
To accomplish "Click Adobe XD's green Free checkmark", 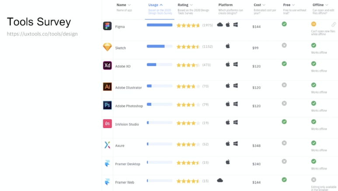I will click(284, 64).
